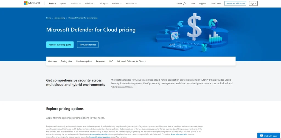Open the Contact Sales link

click(215, 4)
